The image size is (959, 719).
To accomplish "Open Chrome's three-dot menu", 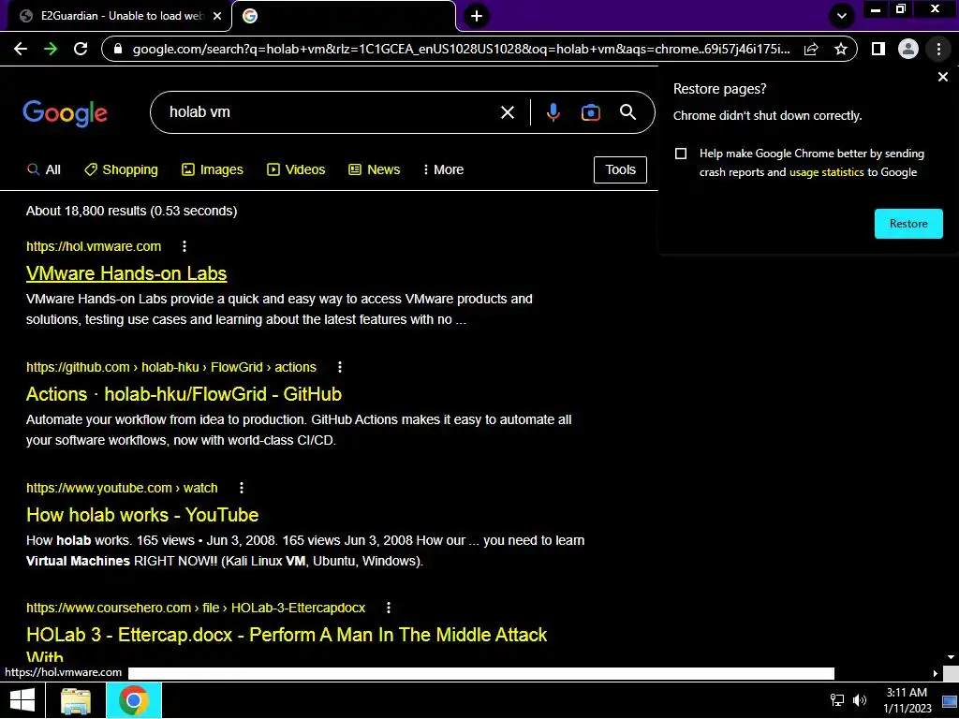I will 938,49.
